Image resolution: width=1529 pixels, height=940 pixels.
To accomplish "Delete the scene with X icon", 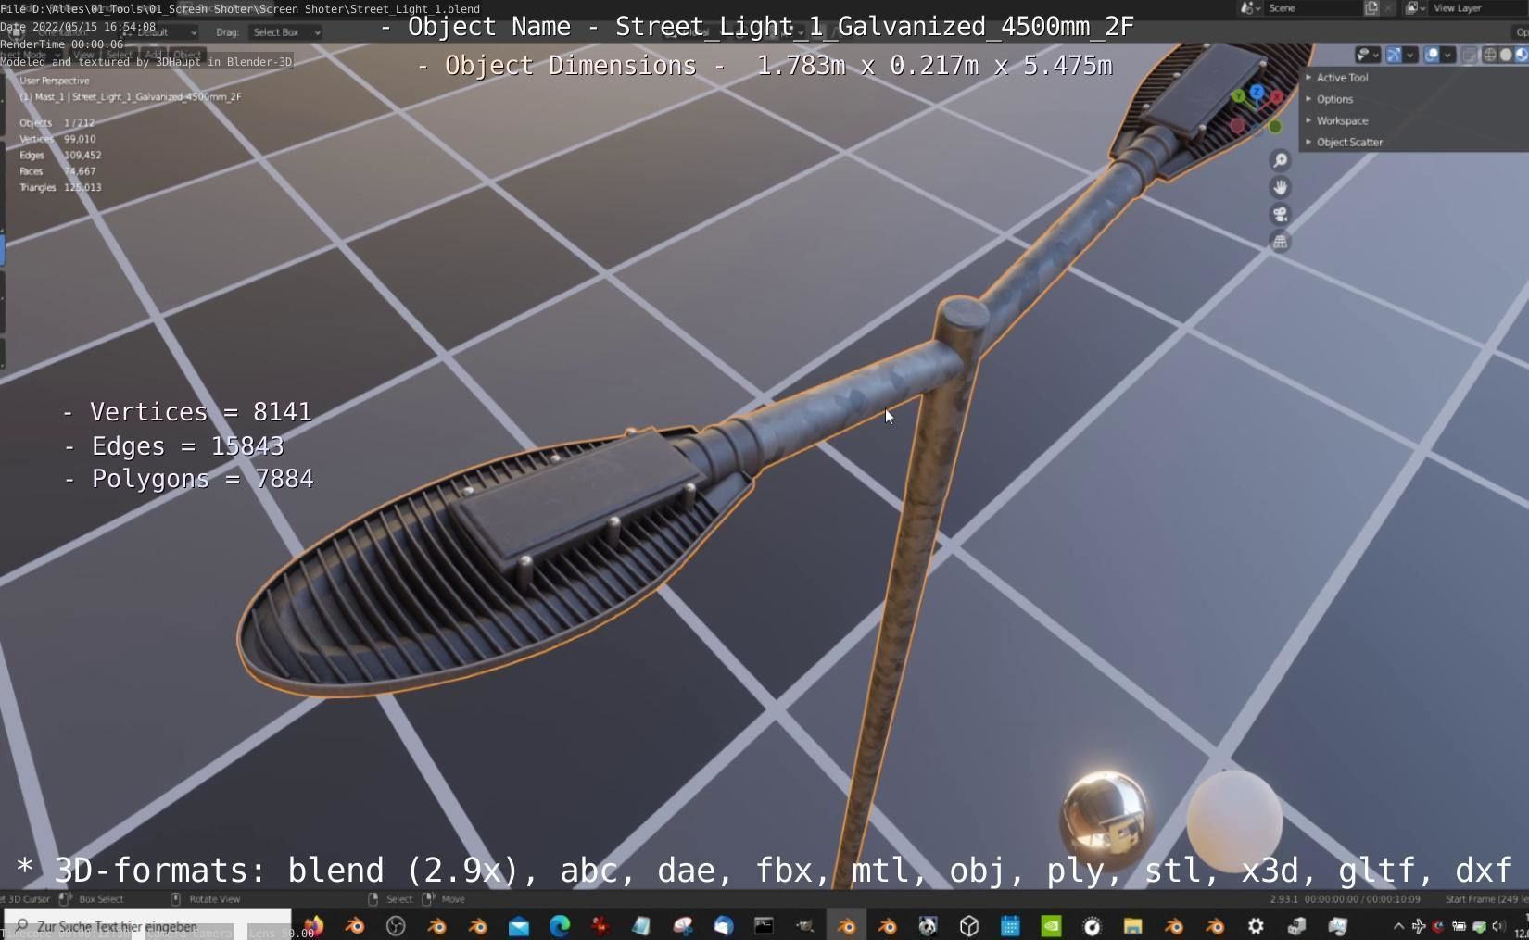I will pyautogui.click(x=1388, y=7).
